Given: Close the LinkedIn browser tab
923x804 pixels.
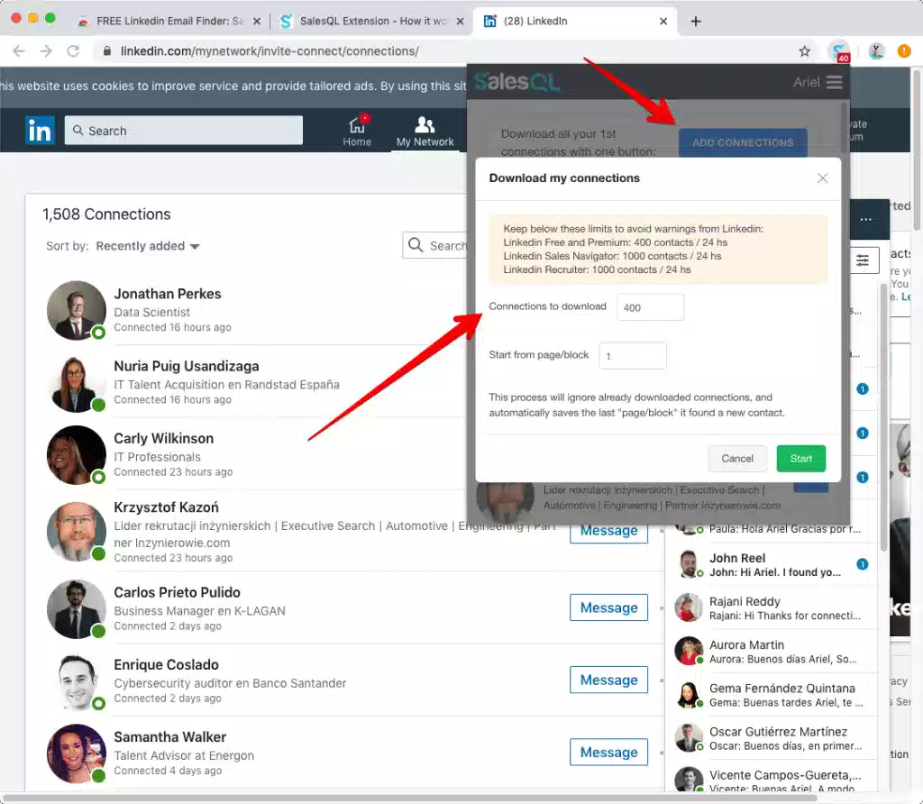Looking at the screenshot, I should (663, 22).
